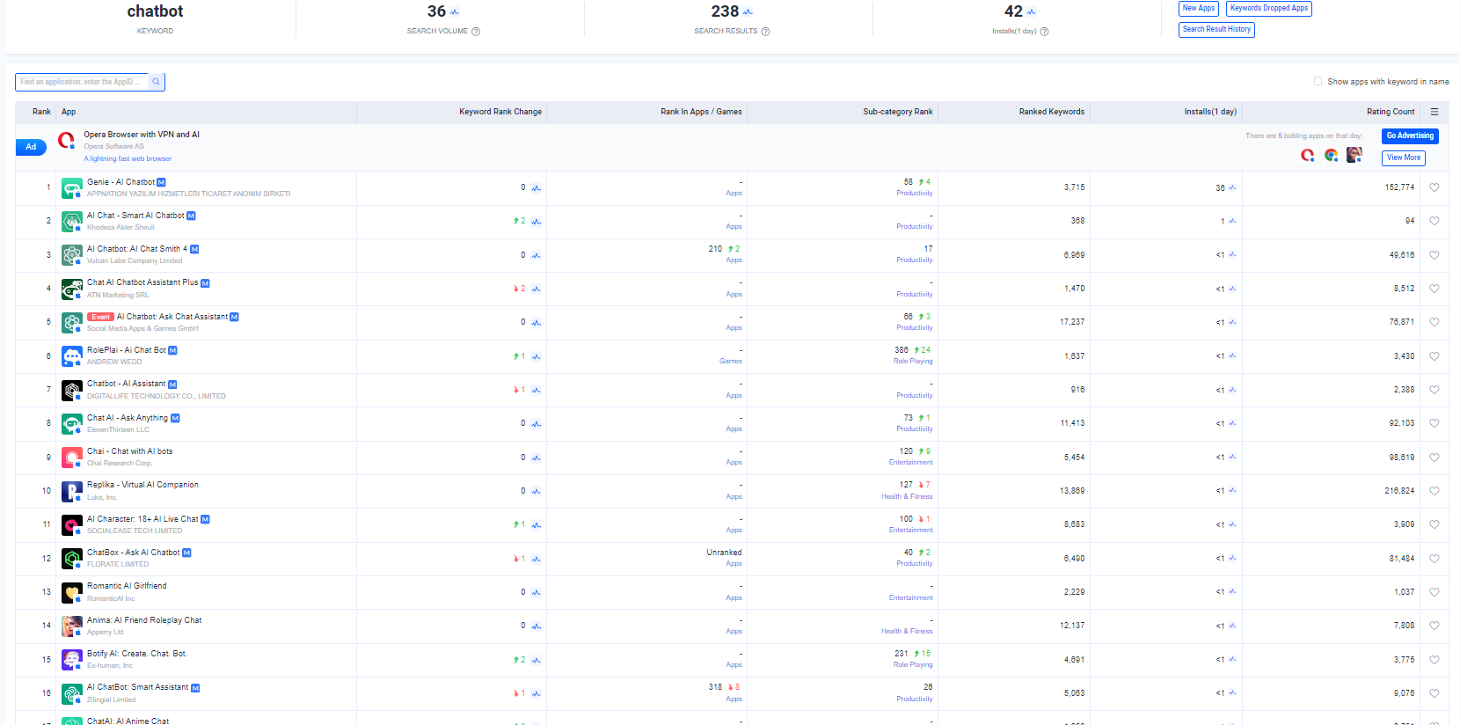Sort by Installs(1 day) column header
This screenshot has width=1460, height=725.
1210,112
